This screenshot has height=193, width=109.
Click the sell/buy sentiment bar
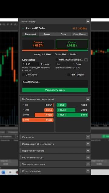click(x=55, y=50)
